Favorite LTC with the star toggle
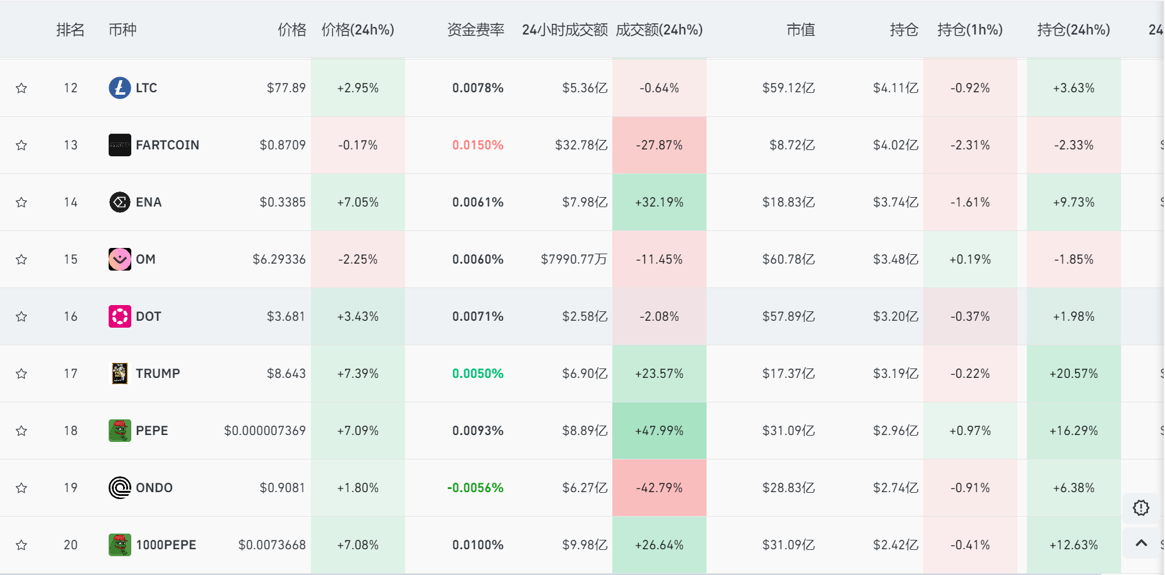1165x575 pixels. [21, 88]
